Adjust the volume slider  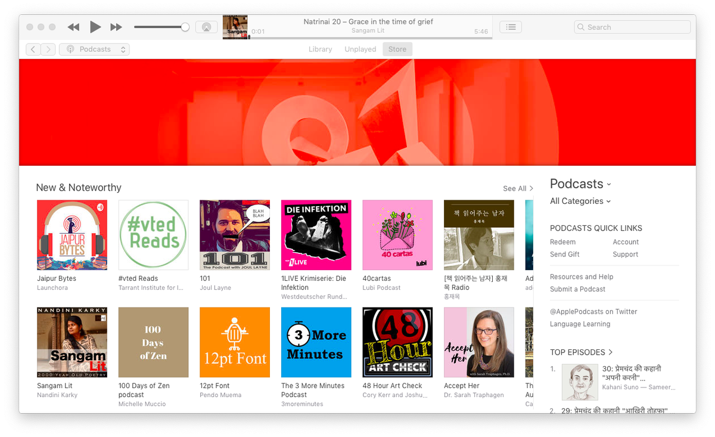[x=161, y=27]
